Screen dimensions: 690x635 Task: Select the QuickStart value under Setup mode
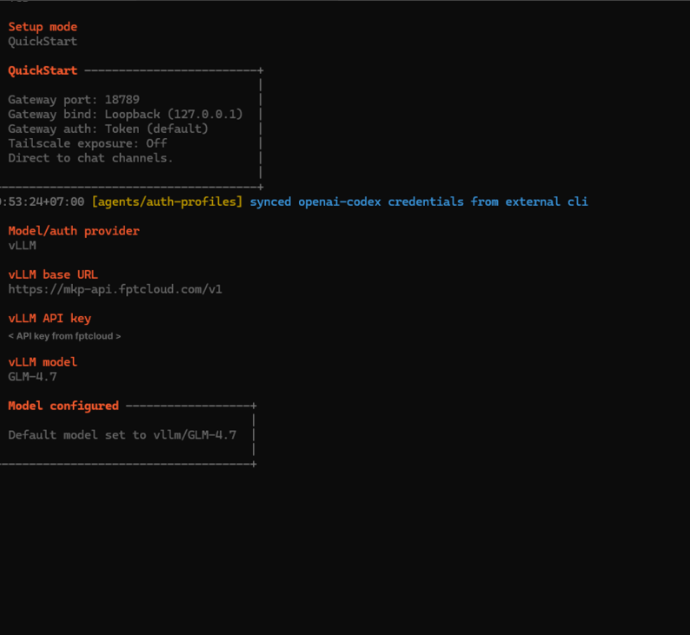(x=43, y=42)
